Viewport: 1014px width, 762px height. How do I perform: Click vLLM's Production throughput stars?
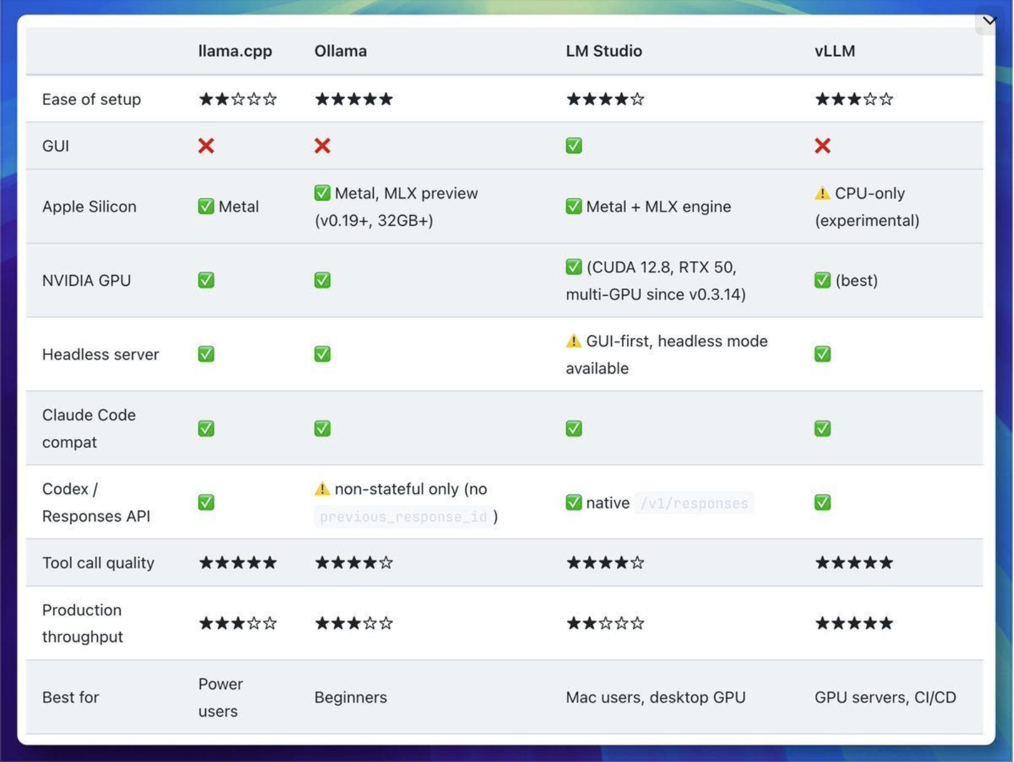[854, 623]
